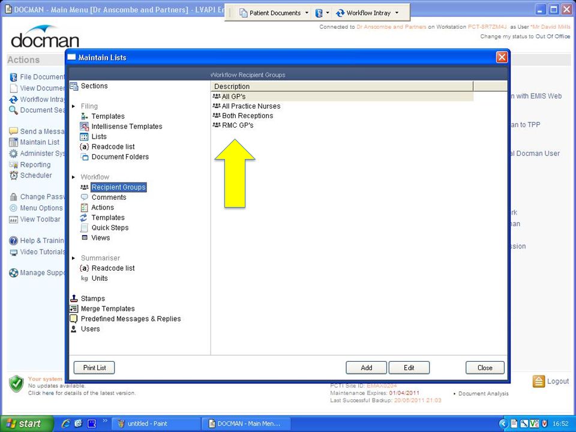
Task: Click the Document Folders icon
Action: [x=84, y=157]
